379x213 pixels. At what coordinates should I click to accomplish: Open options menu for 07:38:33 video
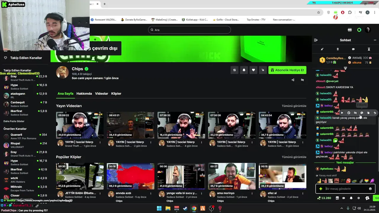click(201, 142)
